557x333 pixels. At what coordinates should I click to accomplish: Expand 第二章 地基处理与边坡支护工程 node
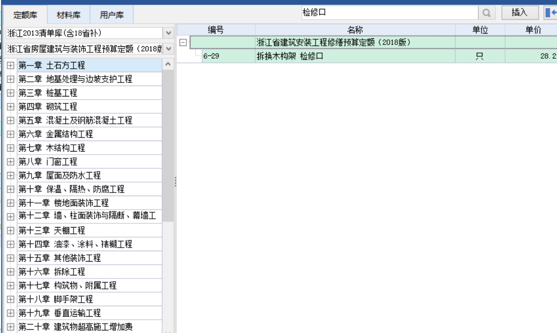[10, 79]
